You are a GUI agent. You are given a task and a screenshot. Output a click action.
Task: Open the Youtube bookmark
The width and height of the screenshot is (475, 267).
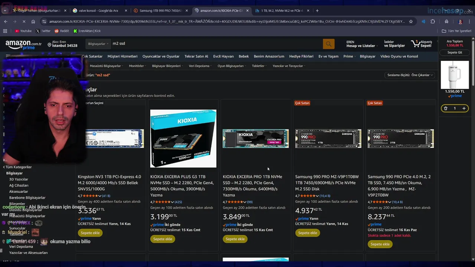point(23,31)
